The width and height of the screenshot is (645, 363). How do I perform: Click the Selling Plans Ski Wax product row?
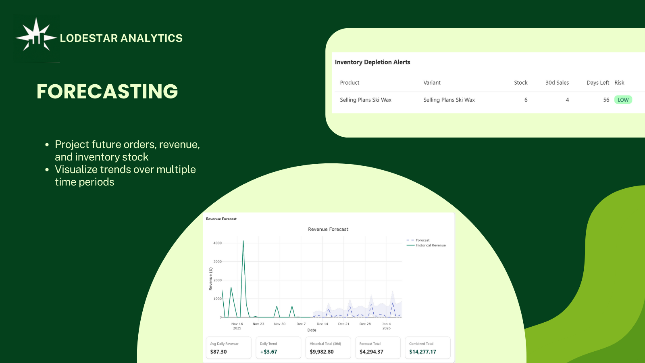click(365, 100)
